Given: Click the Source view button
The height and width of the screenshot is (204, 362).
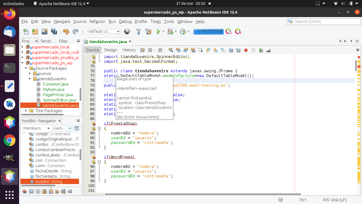Looking at the screenshot, I should pos(92,50).
